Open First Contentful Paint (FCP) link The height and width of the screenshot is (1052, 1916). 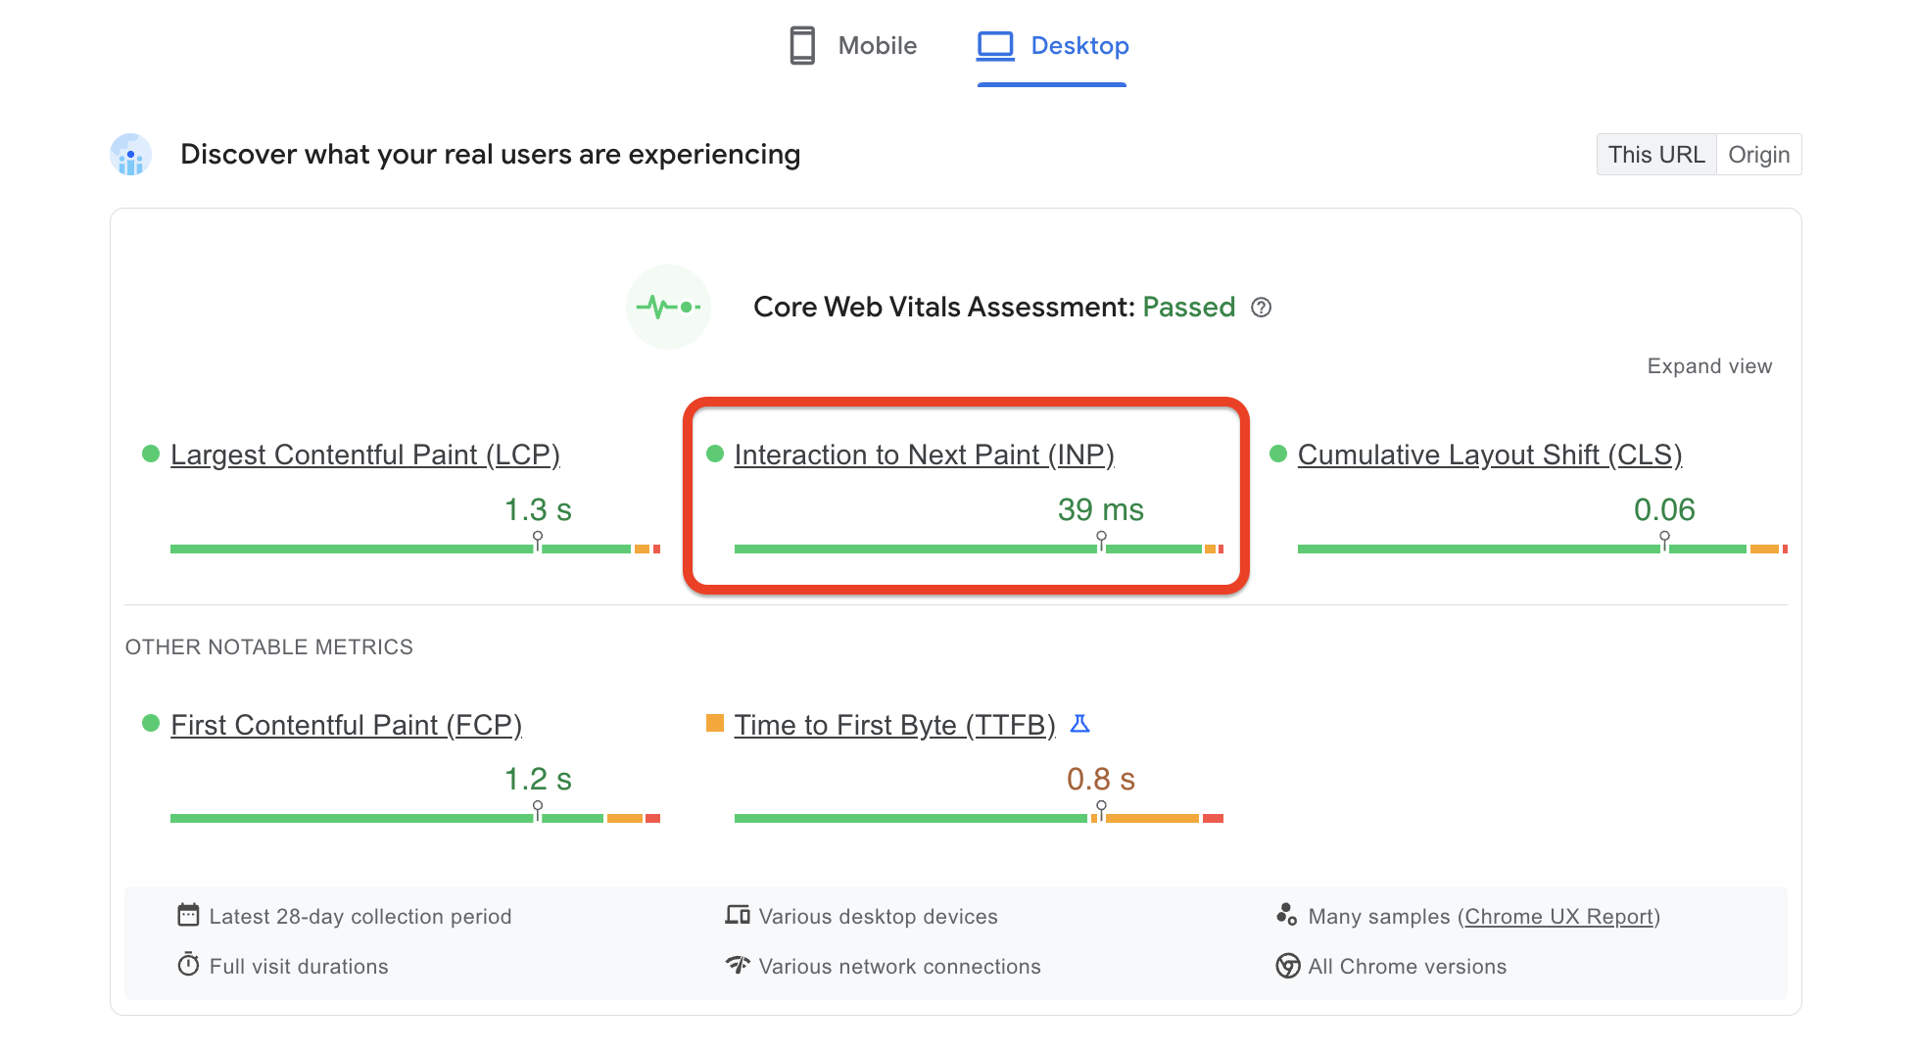pyautogui.click(x=346, y=725)
